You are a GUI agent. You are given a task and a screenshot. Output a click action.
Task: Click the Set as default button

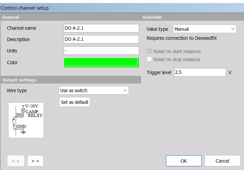(75, 102)
